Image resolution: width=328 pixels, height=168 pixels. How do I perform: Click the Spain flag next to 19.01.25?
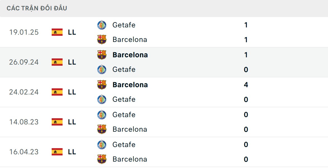(x=57, y=32)
